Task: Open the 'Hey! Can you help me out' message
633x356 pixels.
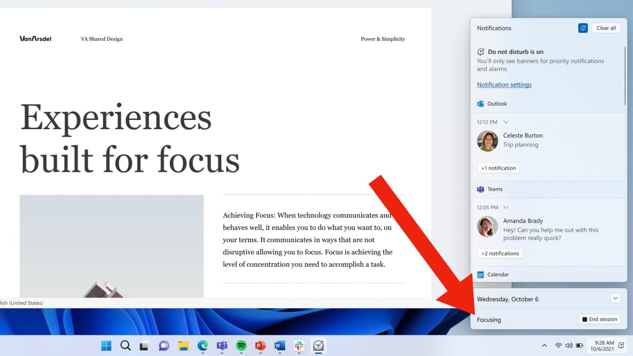Action: point(551,234)
